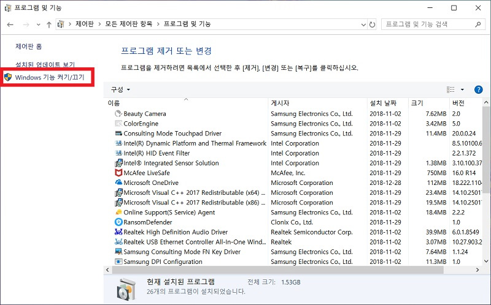Viewport: 491px width, 305px height.
Task: Open the address bar history dropdown
Action: [x=363, y=24]
